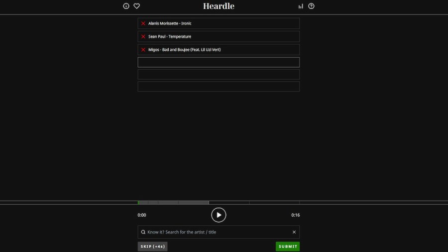Select the Alanis Morissette - Ironic guess row
This screenshot has width=448, height=252.
(219, 23)
